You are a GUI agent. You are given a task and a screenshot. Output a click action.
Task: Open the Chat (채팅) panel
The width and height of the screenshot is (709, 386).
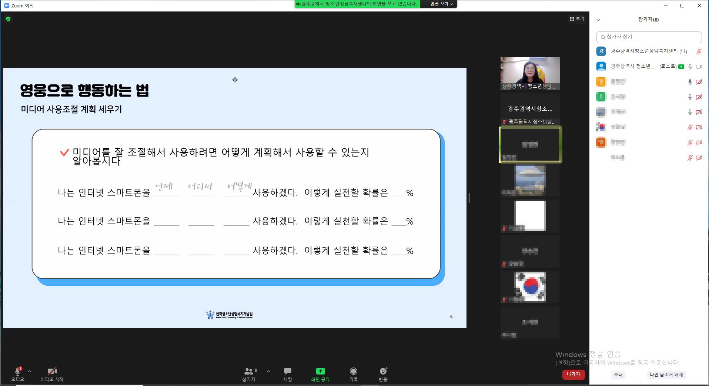[x=287, y=372]
